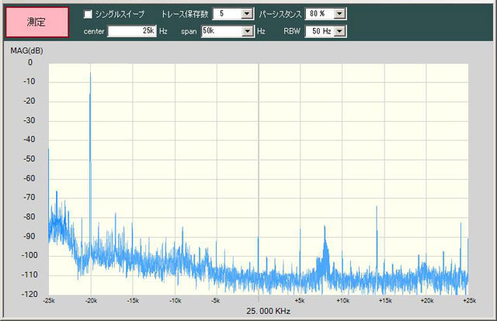
Task: Enable the シングルスイープ checkbox
Action: click(88, 14)
